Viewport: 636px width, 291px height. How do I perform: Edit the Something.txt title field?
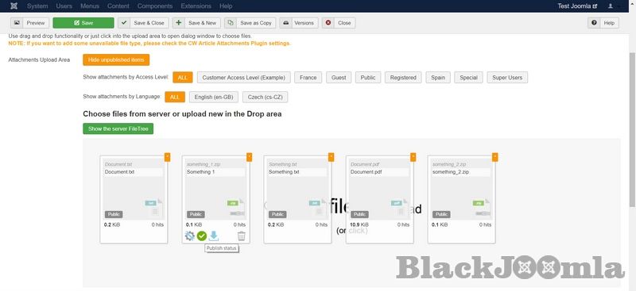[x=297, y=172]
